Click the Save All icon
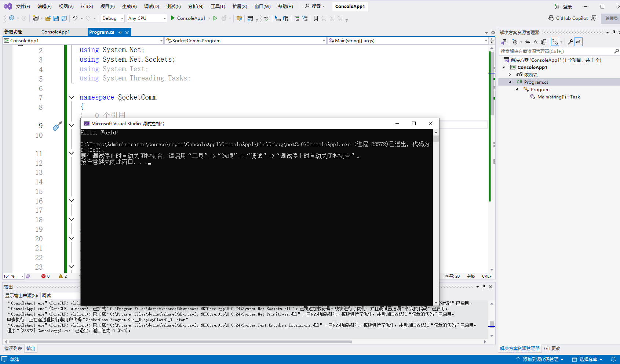This screenshot has height=364, width=620. tap(64, 18)
